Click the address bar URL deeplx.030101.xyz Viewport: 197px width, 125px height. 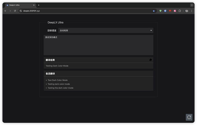[x=31, y=11]
